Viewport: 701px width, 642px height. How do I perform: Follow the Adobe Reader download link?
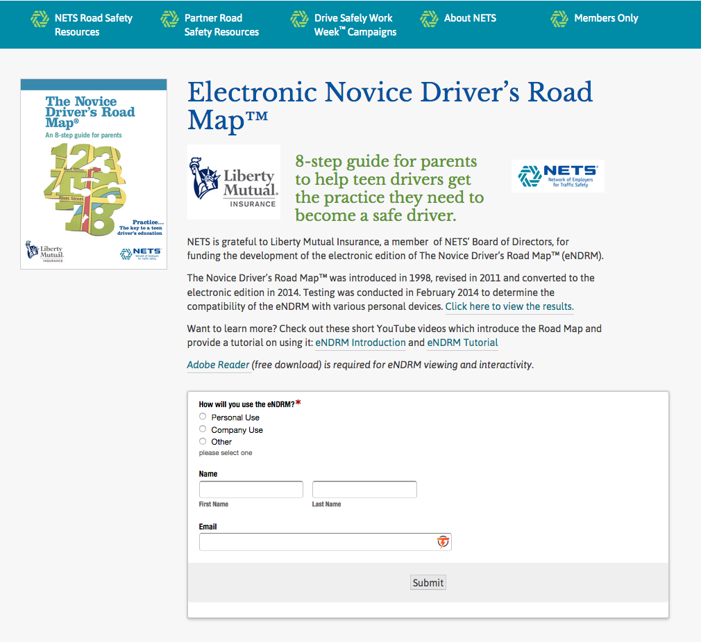218,365
